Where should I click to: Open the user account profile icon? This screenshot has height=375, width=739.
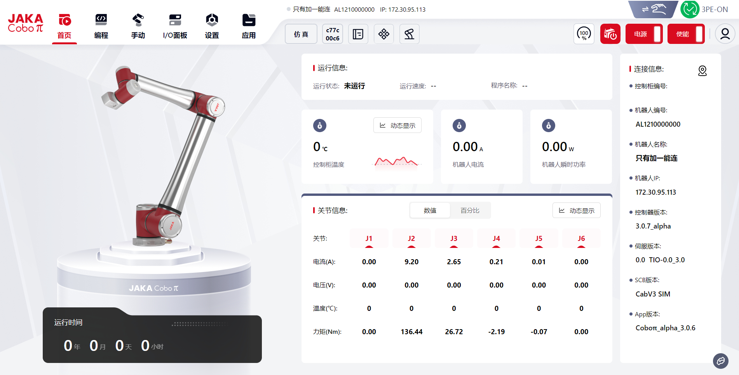coord(725,34)
